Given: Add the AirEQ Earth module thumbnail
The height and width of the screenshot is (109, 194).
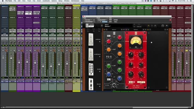Looking at the screenshot, I should (91, 54).
